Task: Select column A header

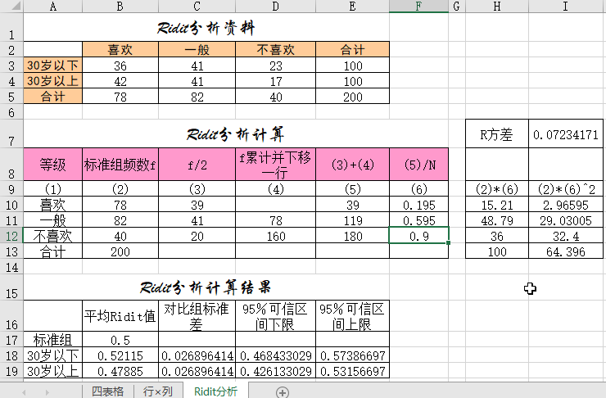Action: coord(52,7)
